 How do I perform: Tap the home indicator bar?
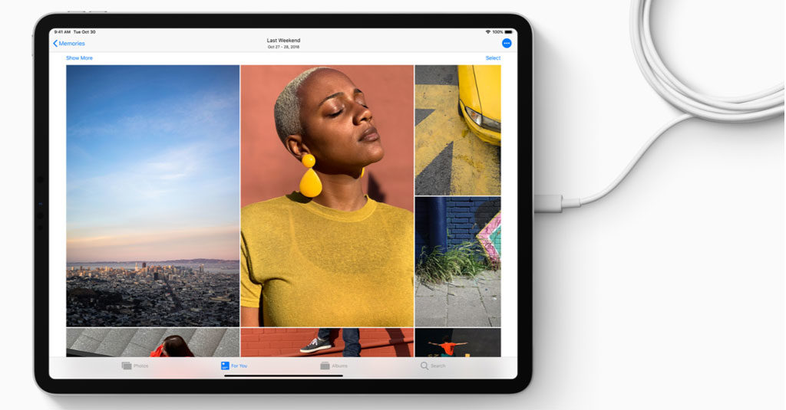click(283, 376)
